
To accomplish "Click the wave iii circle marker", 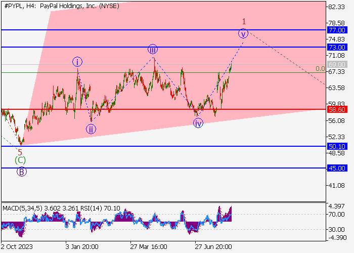I will pyautogui.click(x=153, y=49).
